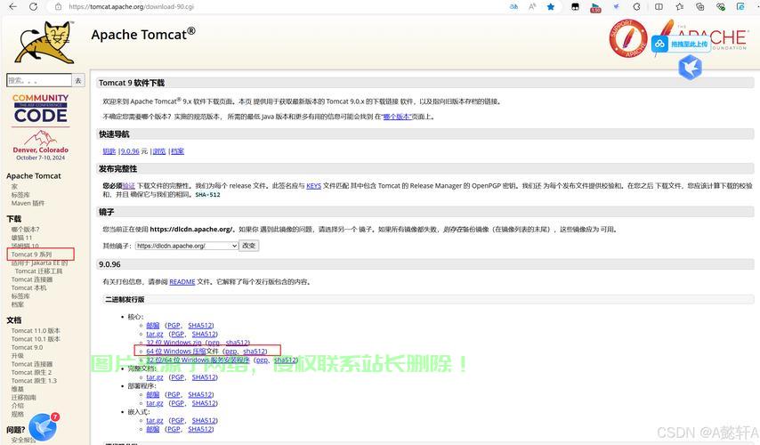Download the 嵌入式 tar.gz
The width and height of the screenshot is (760, 445).
tap(155, 421)
